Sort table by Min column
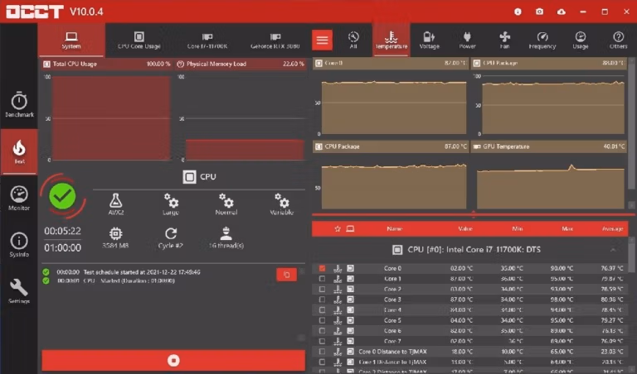 coord(518,229)
